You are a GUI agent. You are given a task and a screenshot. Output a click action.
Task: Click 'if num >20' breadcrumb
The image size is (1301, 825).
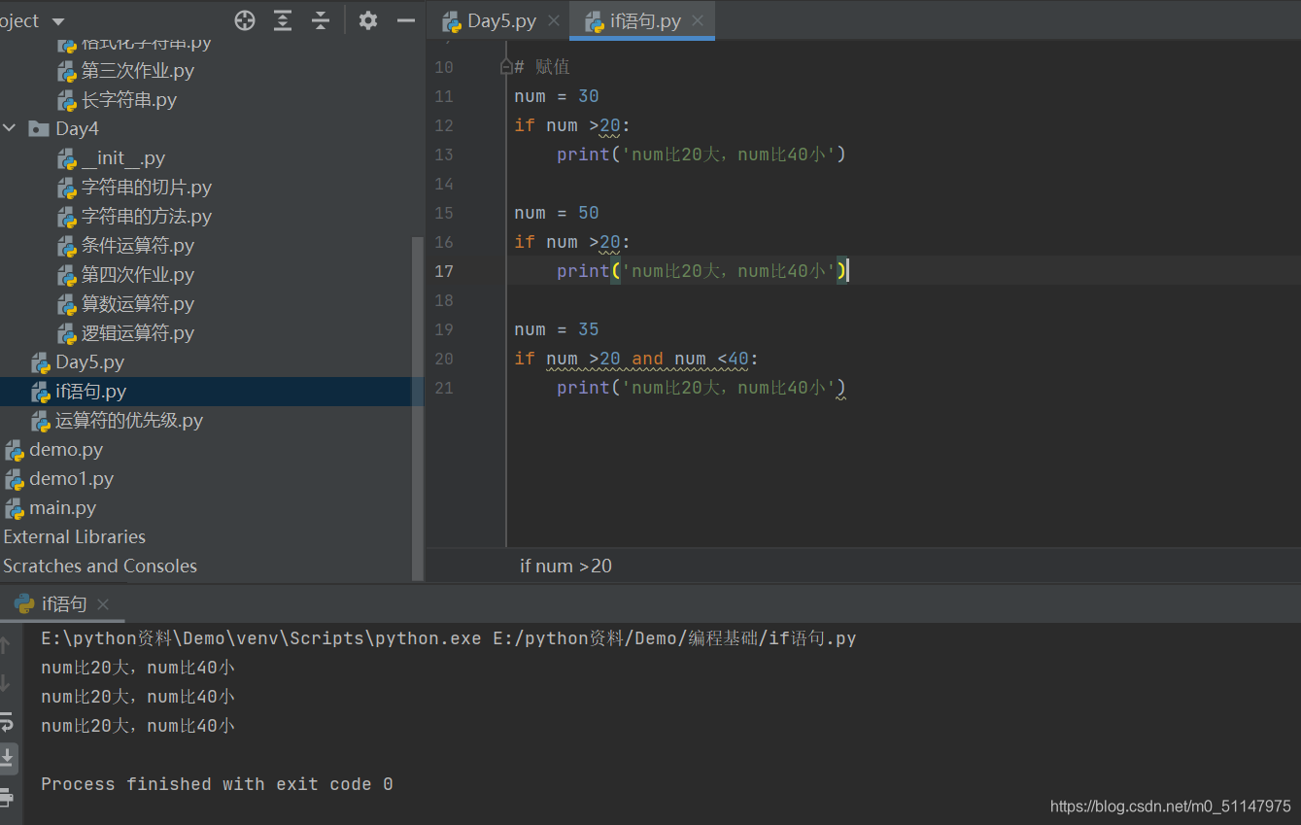[x=565, y=566]
